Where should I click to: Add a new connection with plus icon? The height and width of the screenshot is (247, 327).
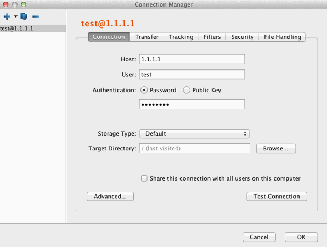pos(7,16)
